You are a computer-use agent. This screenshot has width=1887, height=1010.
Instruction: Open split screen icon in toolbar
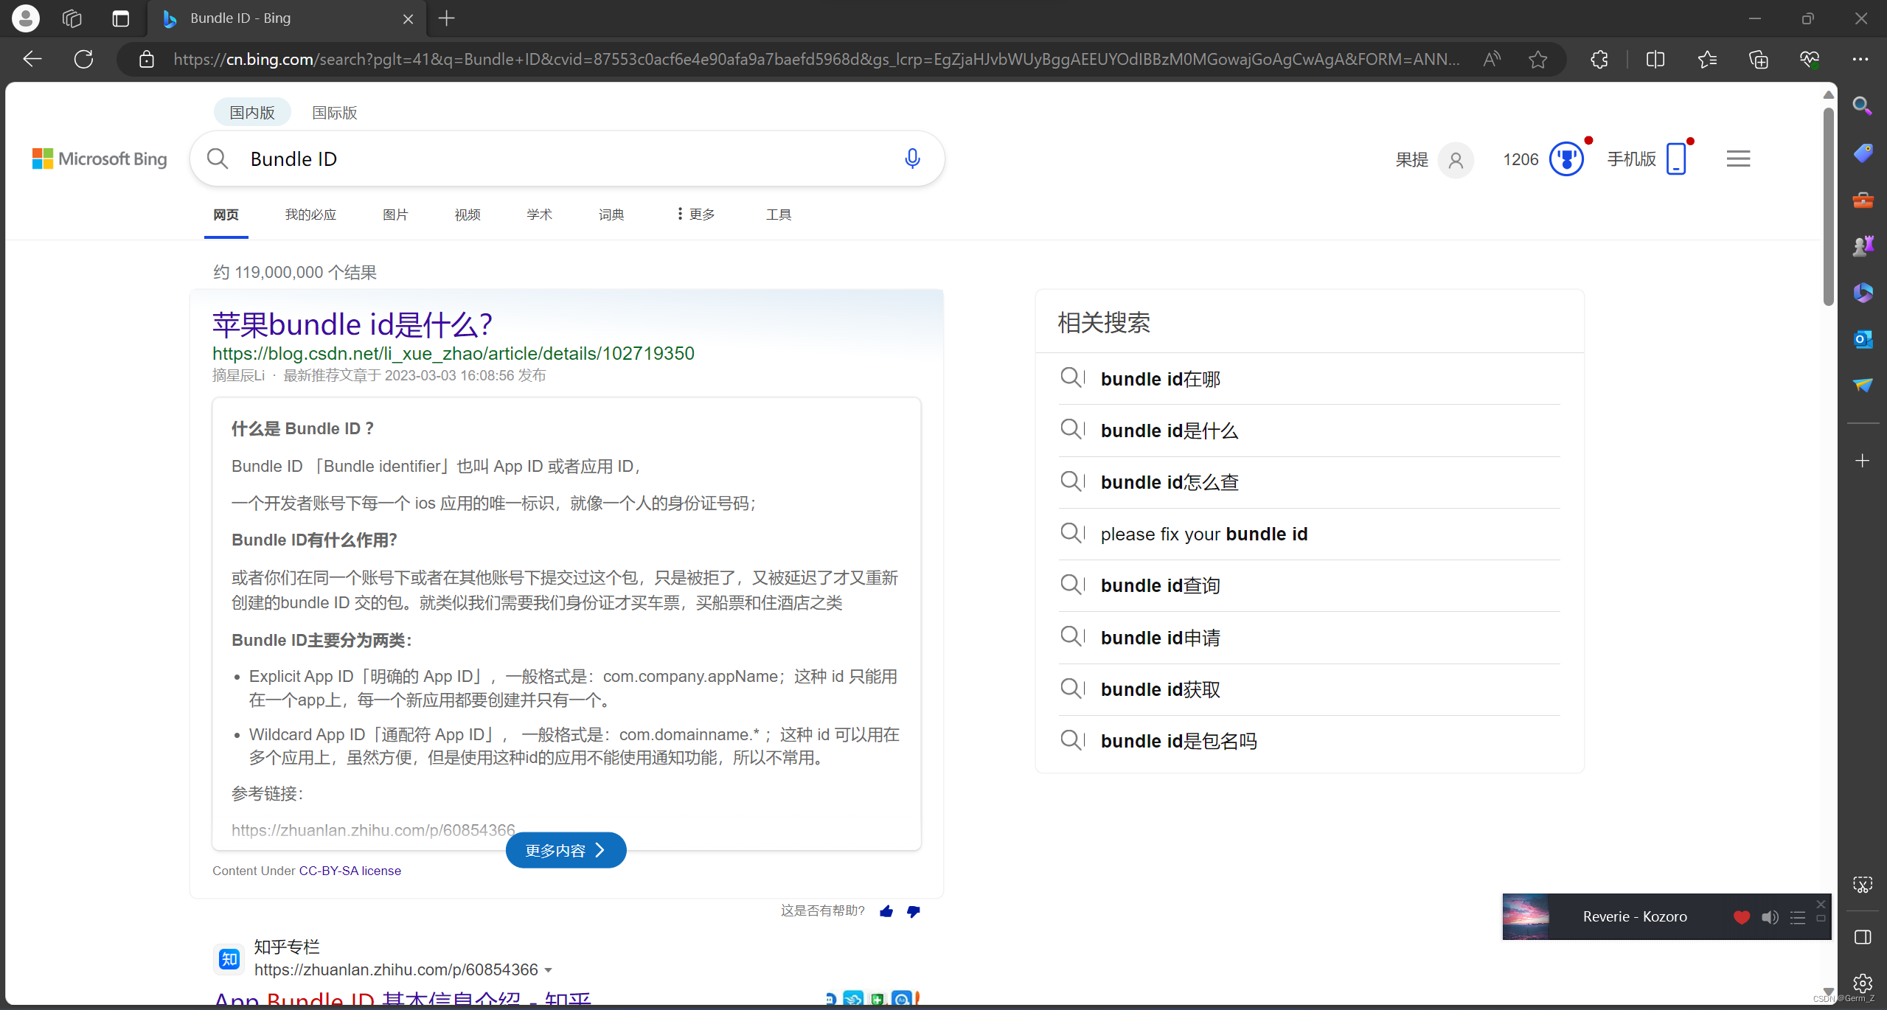[1655, 59]
